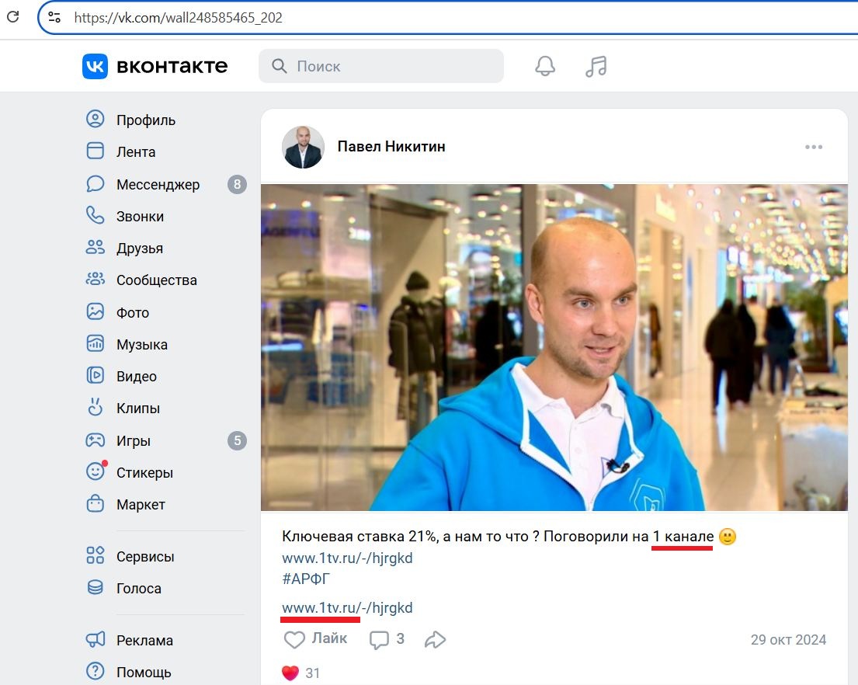Image resolution: width=858 pixels, height=685 pixels.
Task: Open the post options three-dot menu
Action: pos(813,147)
